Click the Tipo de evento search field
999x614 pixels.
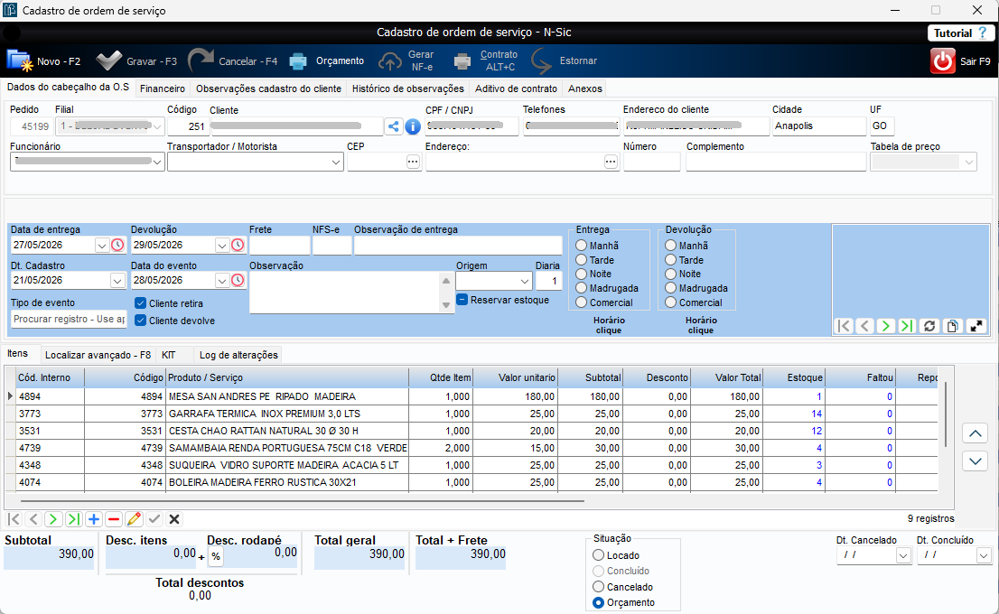tap(69, 319)
